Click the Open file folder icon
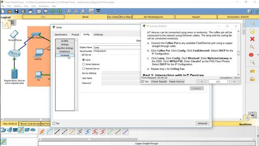Image resolution: width=259 pixels, height=146 pixels. 10,11
